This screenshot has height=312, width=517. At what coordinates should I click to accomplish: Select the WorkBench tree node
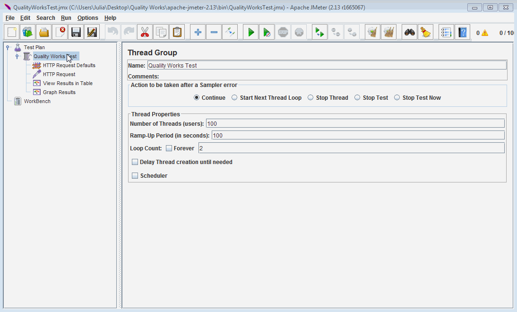click(37, 101)
